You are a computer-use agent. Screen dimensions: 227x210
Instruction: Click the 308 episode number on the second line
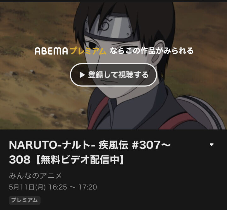point(20,160)
